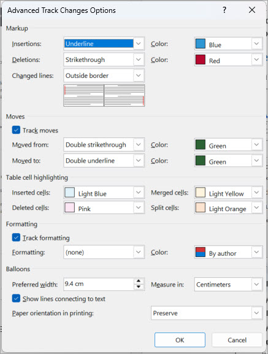The width and height of the screenshot is (268, 354).
Task: Toggle Show lines connecting to text checkbox
Action: coord(16,298)
